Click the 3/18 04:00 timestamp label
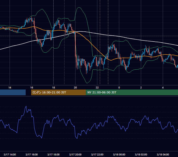The width and height of the screenshot is (178, 157). [x=163, y=154]
